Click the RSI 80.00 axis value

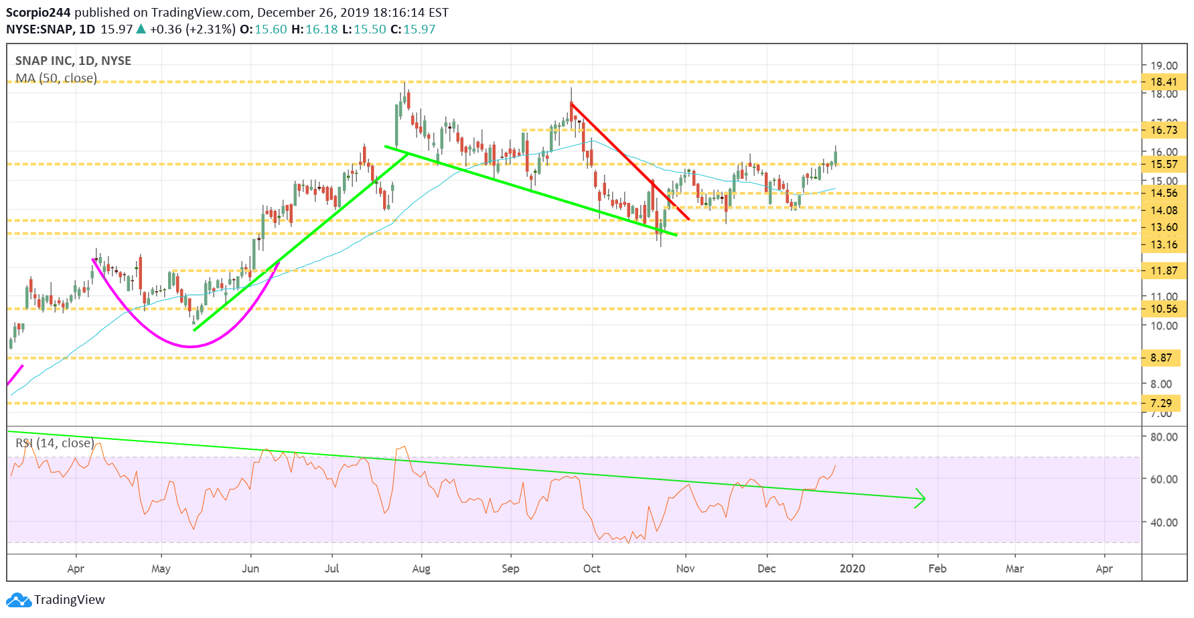coord(1164,437)
